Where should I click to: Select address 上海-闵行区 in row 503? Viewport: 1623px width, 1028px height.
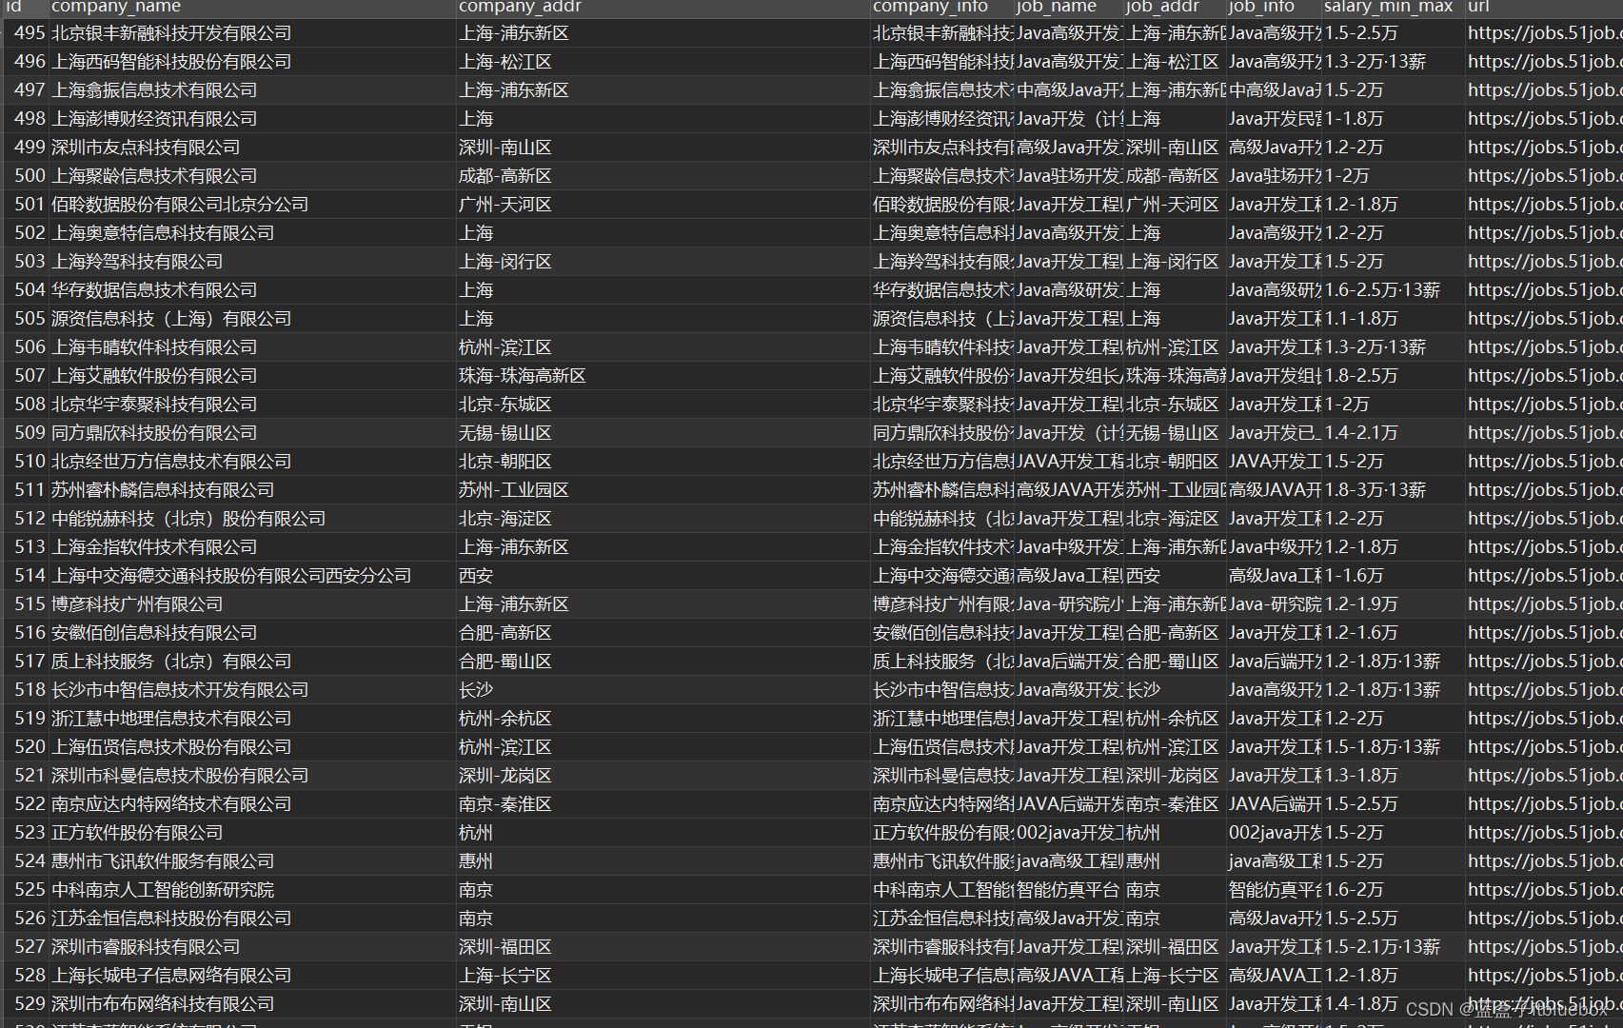(x=505, y=262)
